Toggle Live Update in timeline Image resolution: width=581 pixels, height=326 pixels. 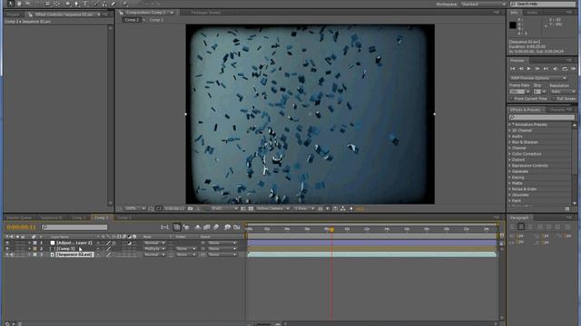click(x=177, y=227)
